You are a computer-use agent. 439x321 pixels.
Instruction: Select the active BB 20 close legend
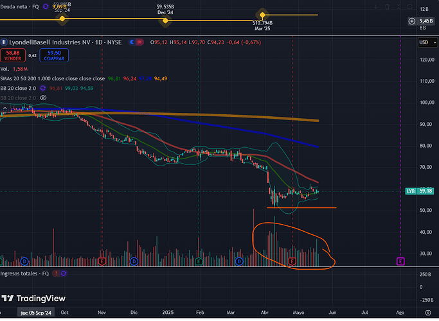point(18,89)
